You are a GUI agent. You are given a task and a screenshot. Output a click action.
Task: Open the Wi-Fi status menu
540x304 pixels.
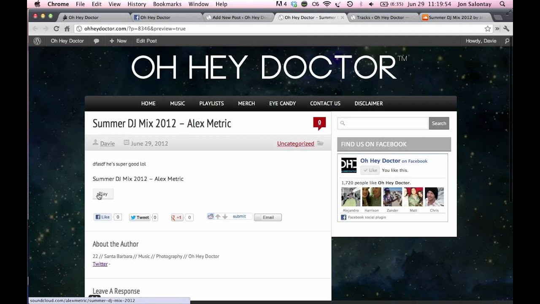click(x=327, y=4)
